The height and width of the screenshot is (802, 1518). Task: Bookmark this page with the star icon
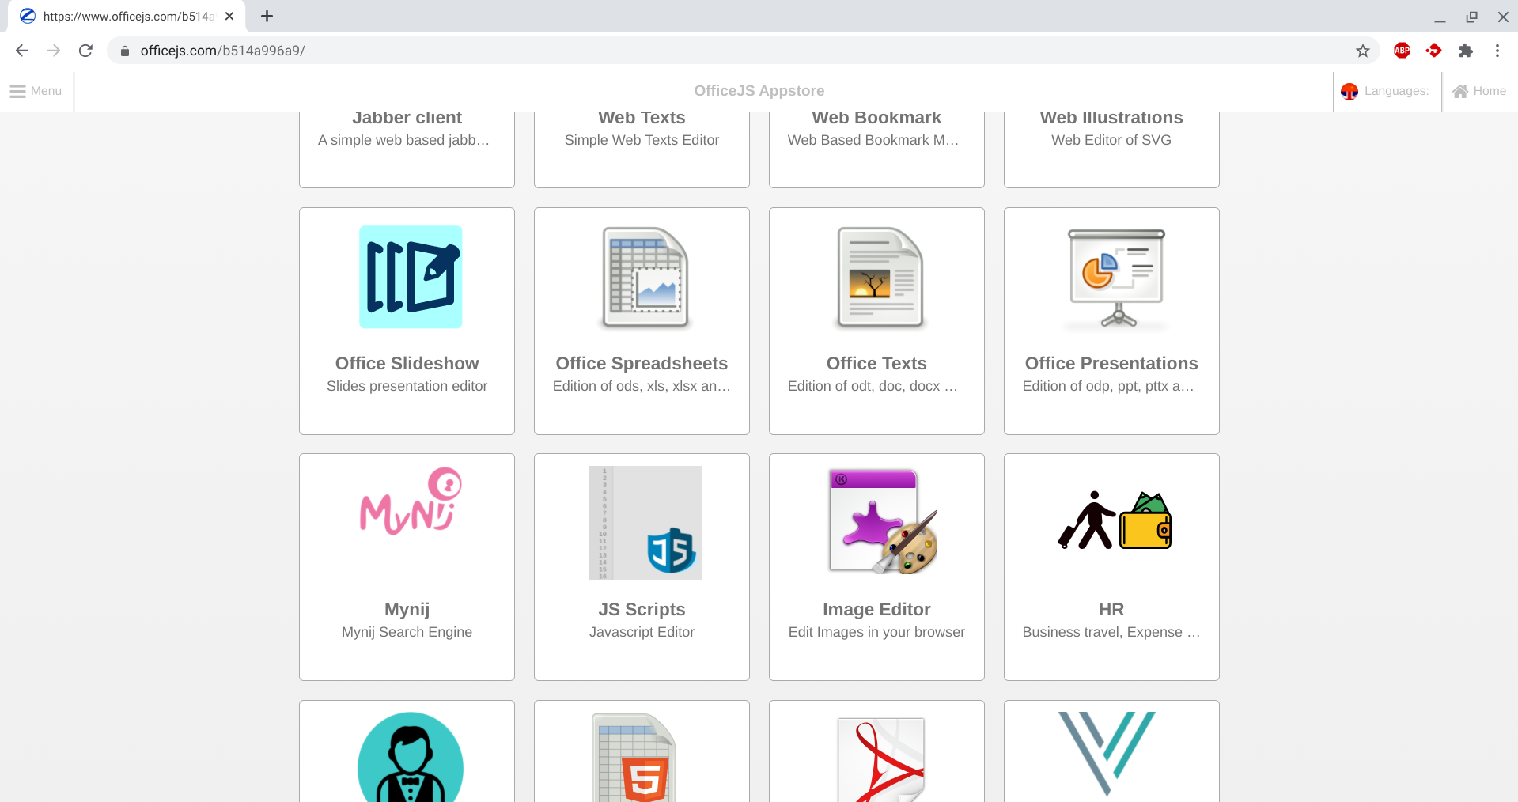[1362, 51]
